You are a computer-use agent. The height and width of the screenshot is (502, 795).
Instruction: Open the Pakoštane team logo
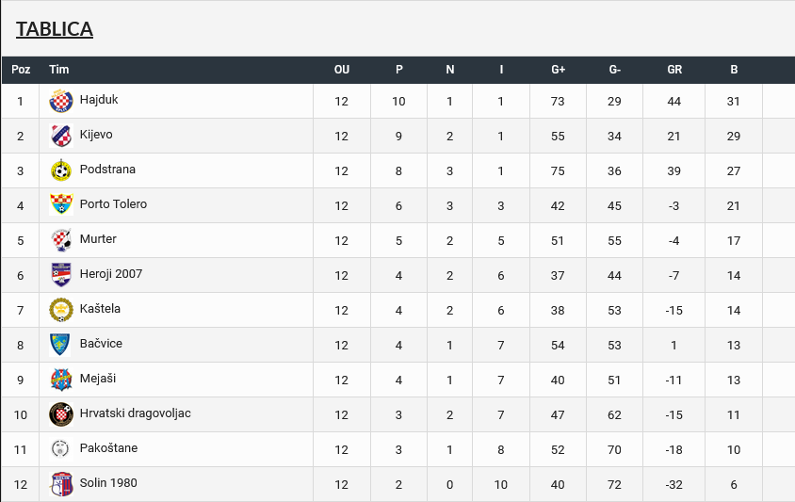pyautogui.click(x=61, y=449)
